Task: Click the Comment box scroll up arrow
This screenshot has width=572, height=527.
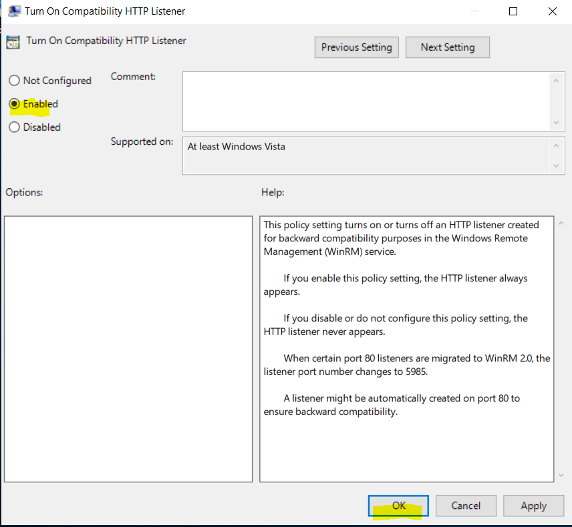Action: tap(556, 81)
